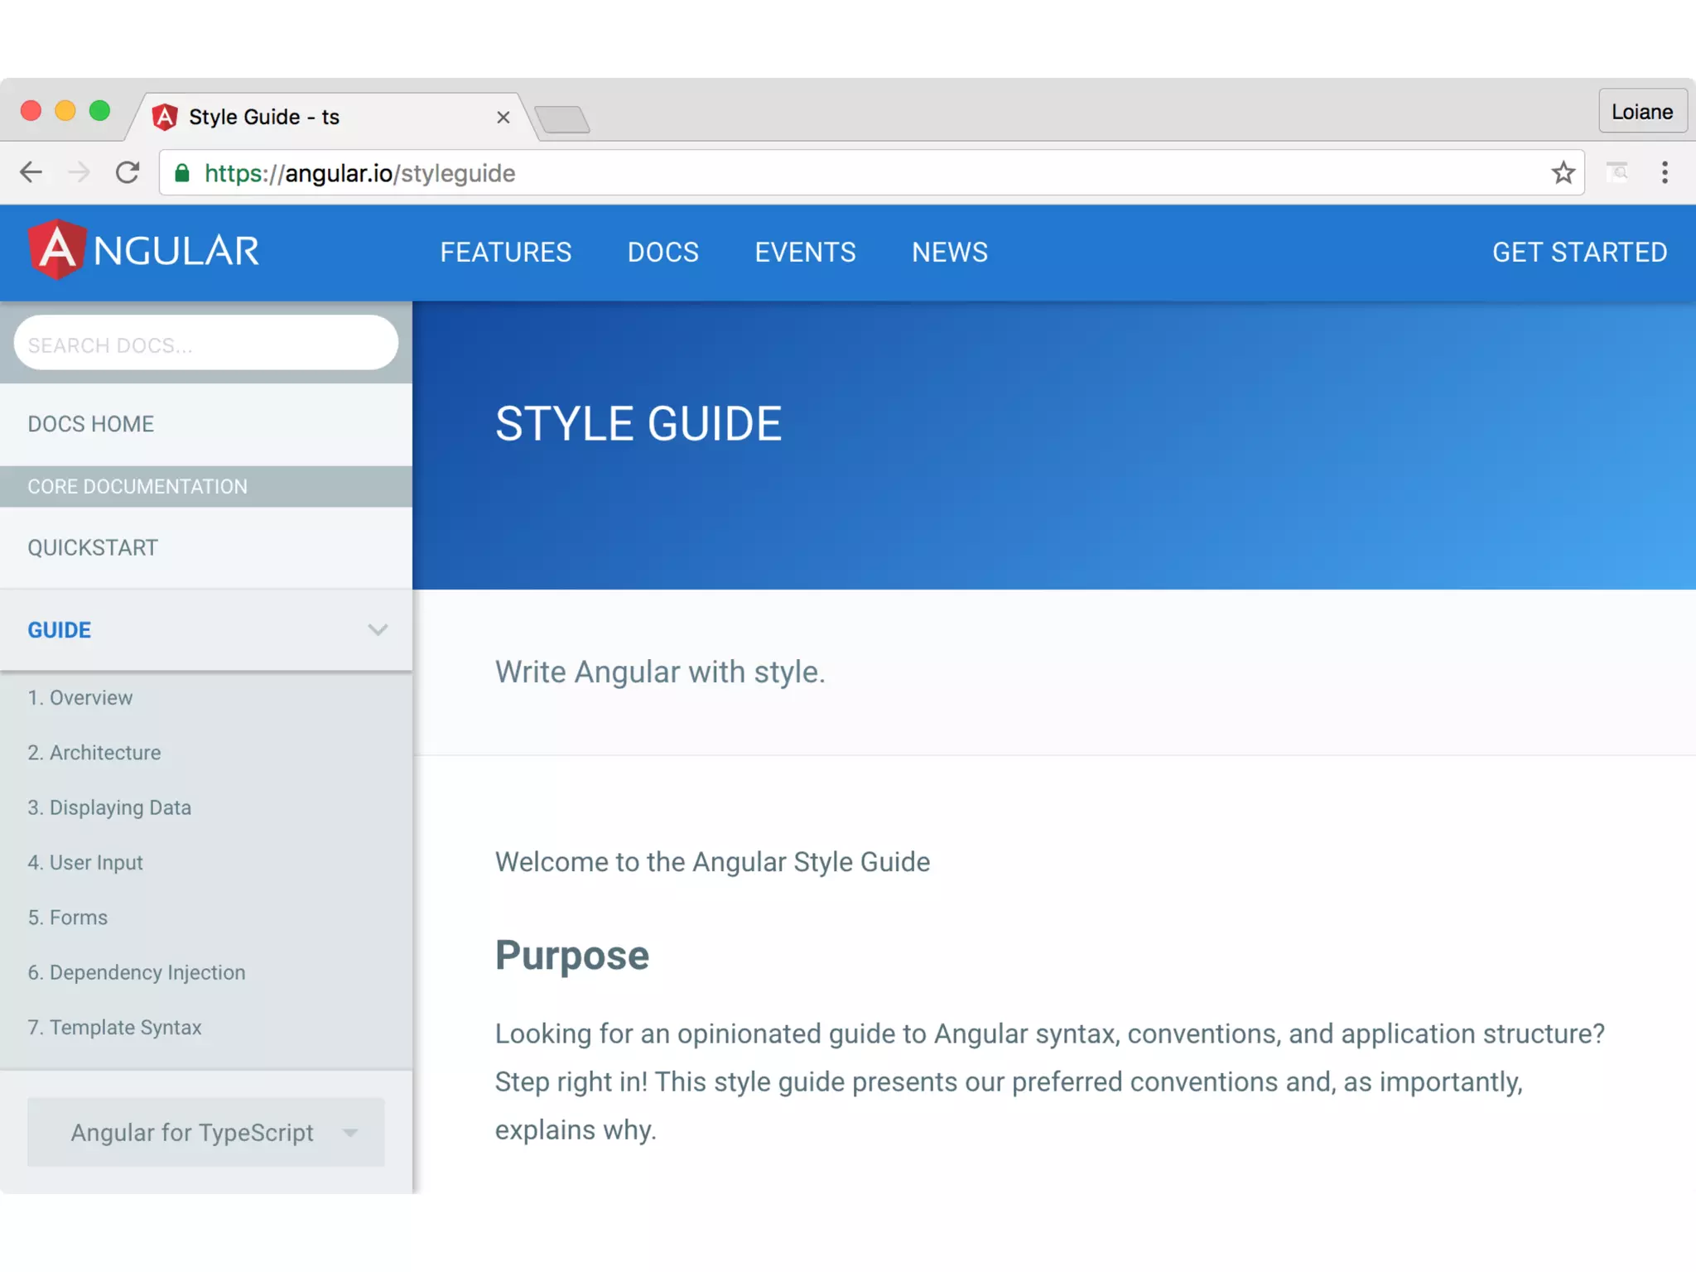This screenshot has width=1696, height=1272.
Task: Open the Loiane profile button
Action: click(x=1641, y=111)
